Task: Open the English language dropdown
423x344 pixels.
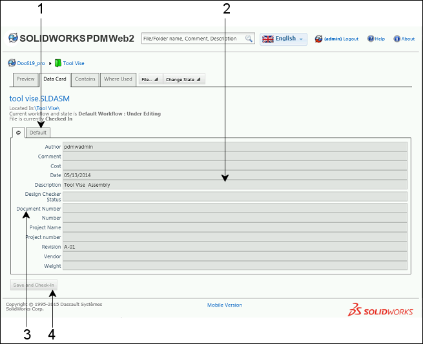Action: pos(284,39)
